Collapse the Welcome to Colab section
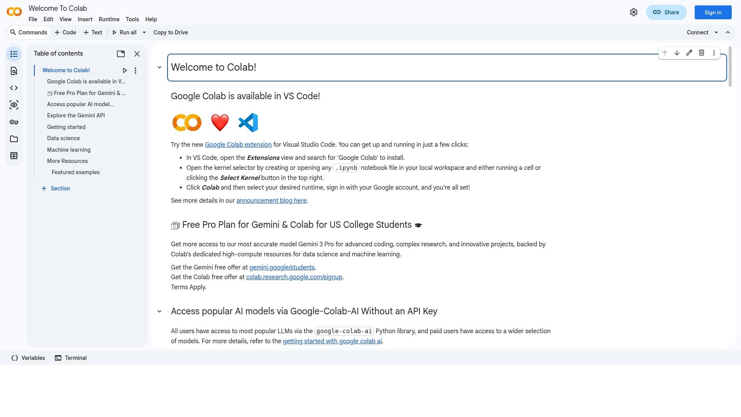 [x=159, y=68]
